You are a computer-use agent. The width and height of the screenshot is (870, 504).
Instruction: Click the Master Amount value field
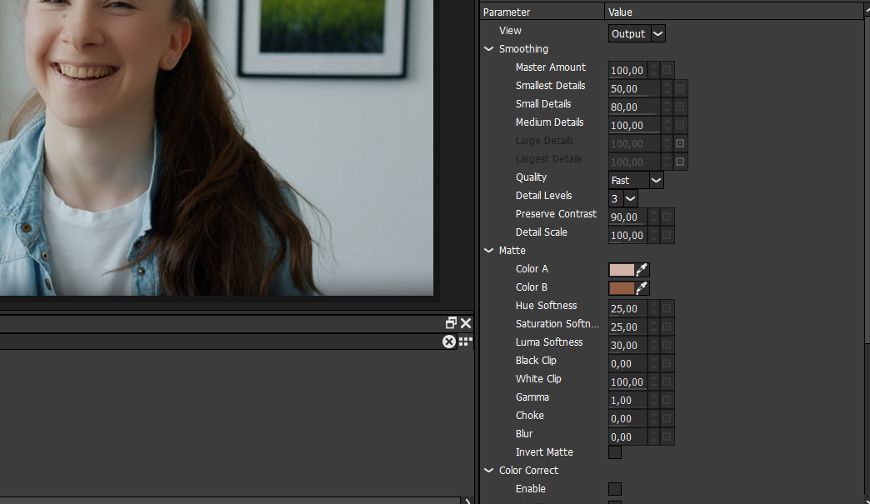tap(627, 70)
